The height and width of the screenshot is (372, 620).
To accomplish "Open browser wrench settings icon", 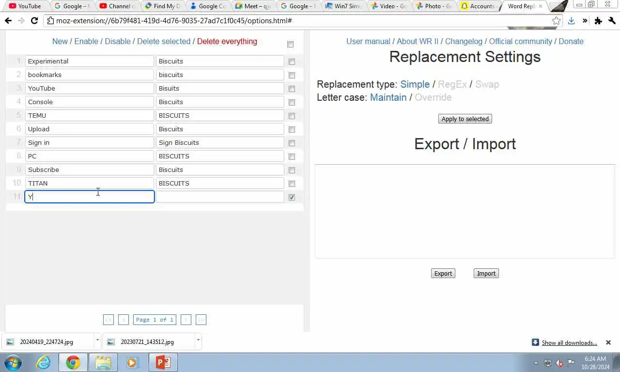I will click(612, 21).
